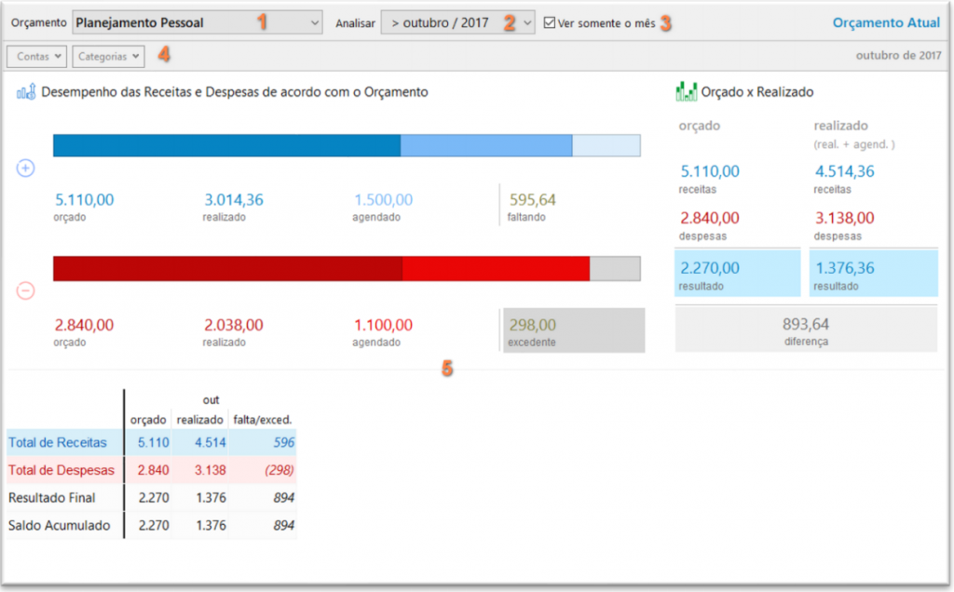Viewport: 954px width, 592px height.
Task: Select the 'Saldo Acumulado' table row
Action: pos(59,526)
